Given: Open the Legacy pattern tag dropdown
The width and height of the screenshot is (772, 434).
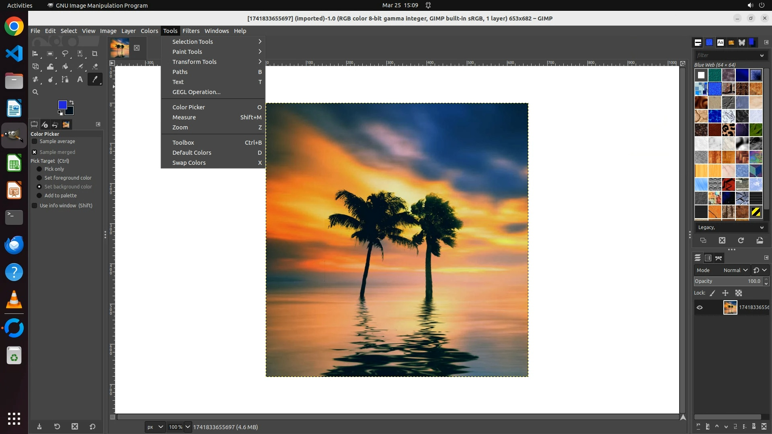Looking at the screenshot, I should click(x=730, y=227).
